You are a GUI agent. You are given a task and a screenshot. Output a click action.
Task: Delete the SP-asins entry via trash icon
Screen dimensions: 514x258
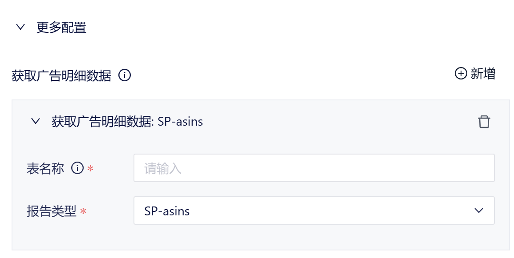pyautogui.click(x=484, y=122)
